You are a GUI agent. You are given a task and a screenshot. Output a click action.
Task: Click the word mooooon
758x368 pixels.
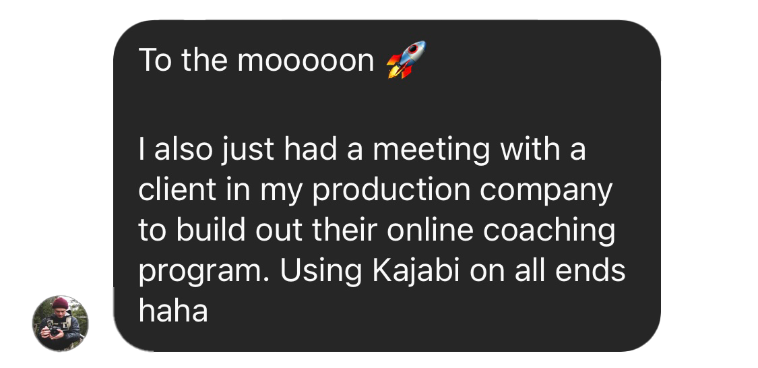pos(305,62)
